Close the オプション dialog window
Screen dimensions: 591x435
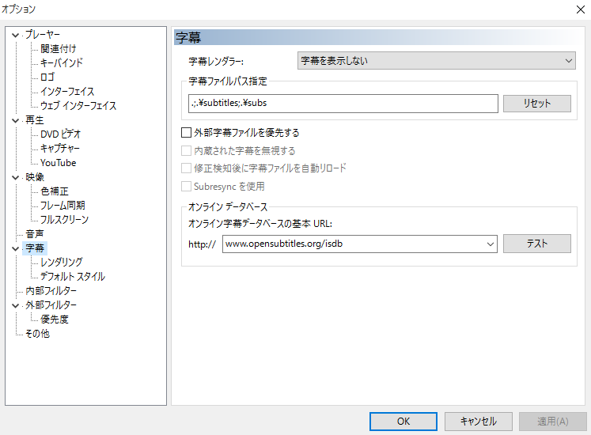[581, 9]
